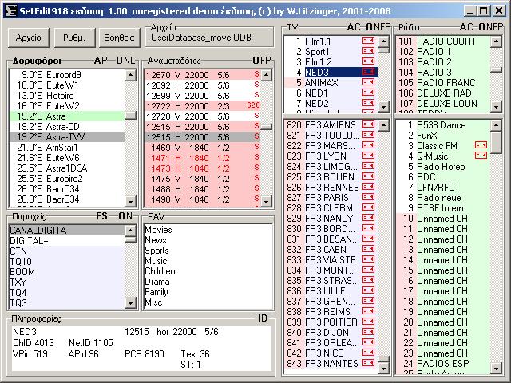Image resolution: width=511 pixels, height=383 pixels.
Task: Select provider TQ10
Action: pos(67,262)
